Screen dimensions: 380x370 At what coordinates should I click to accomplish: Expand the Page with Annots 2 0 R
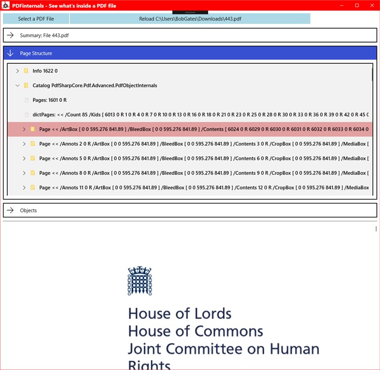click(x=24, y=144)
